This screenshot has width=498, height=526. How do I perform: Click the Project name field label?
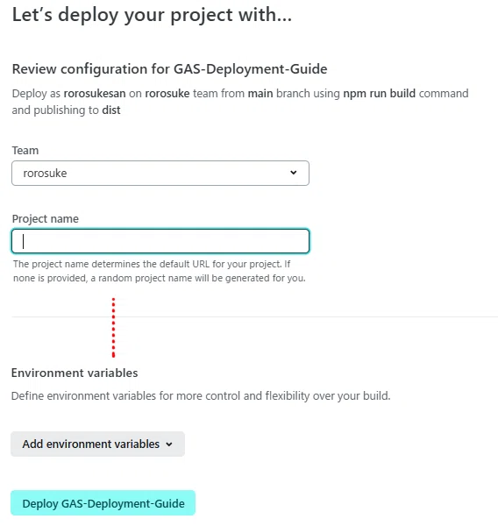click(46, 218)
